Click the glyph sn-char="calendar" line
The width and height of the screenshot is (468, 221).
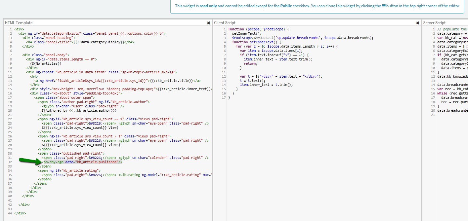coord(125,158)
